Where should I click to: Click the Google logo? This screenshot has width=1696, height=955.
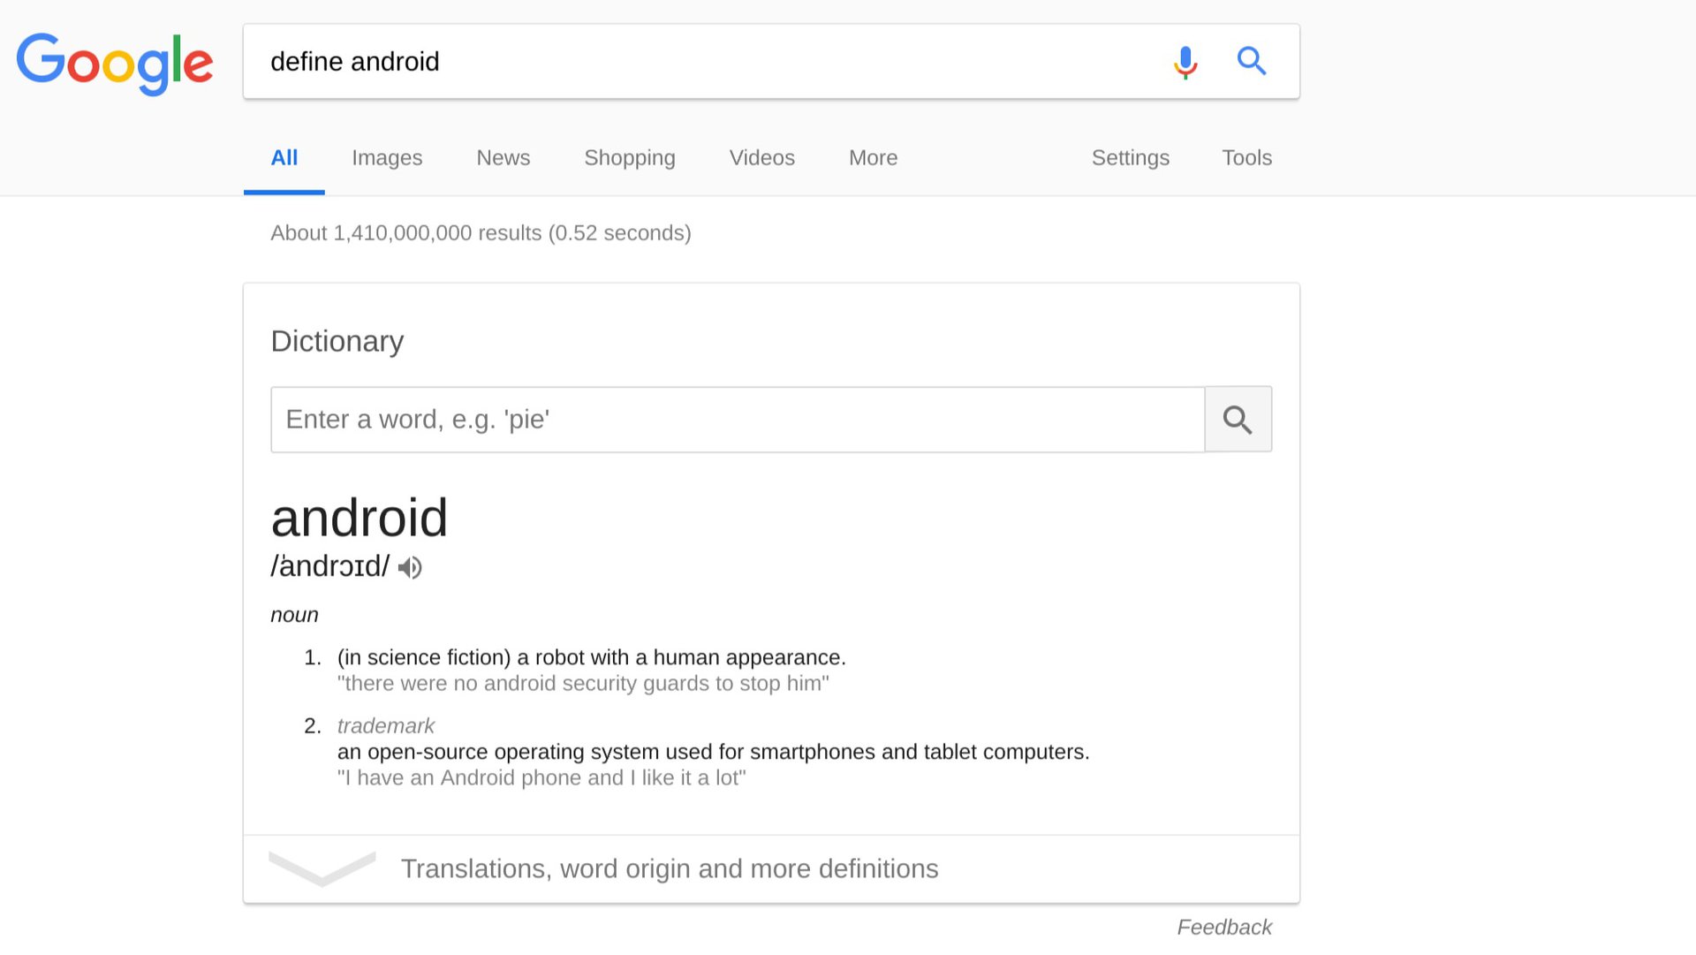coord(115,63)
